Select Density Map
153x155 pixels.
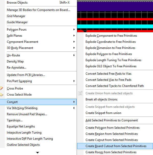(38, 61)
